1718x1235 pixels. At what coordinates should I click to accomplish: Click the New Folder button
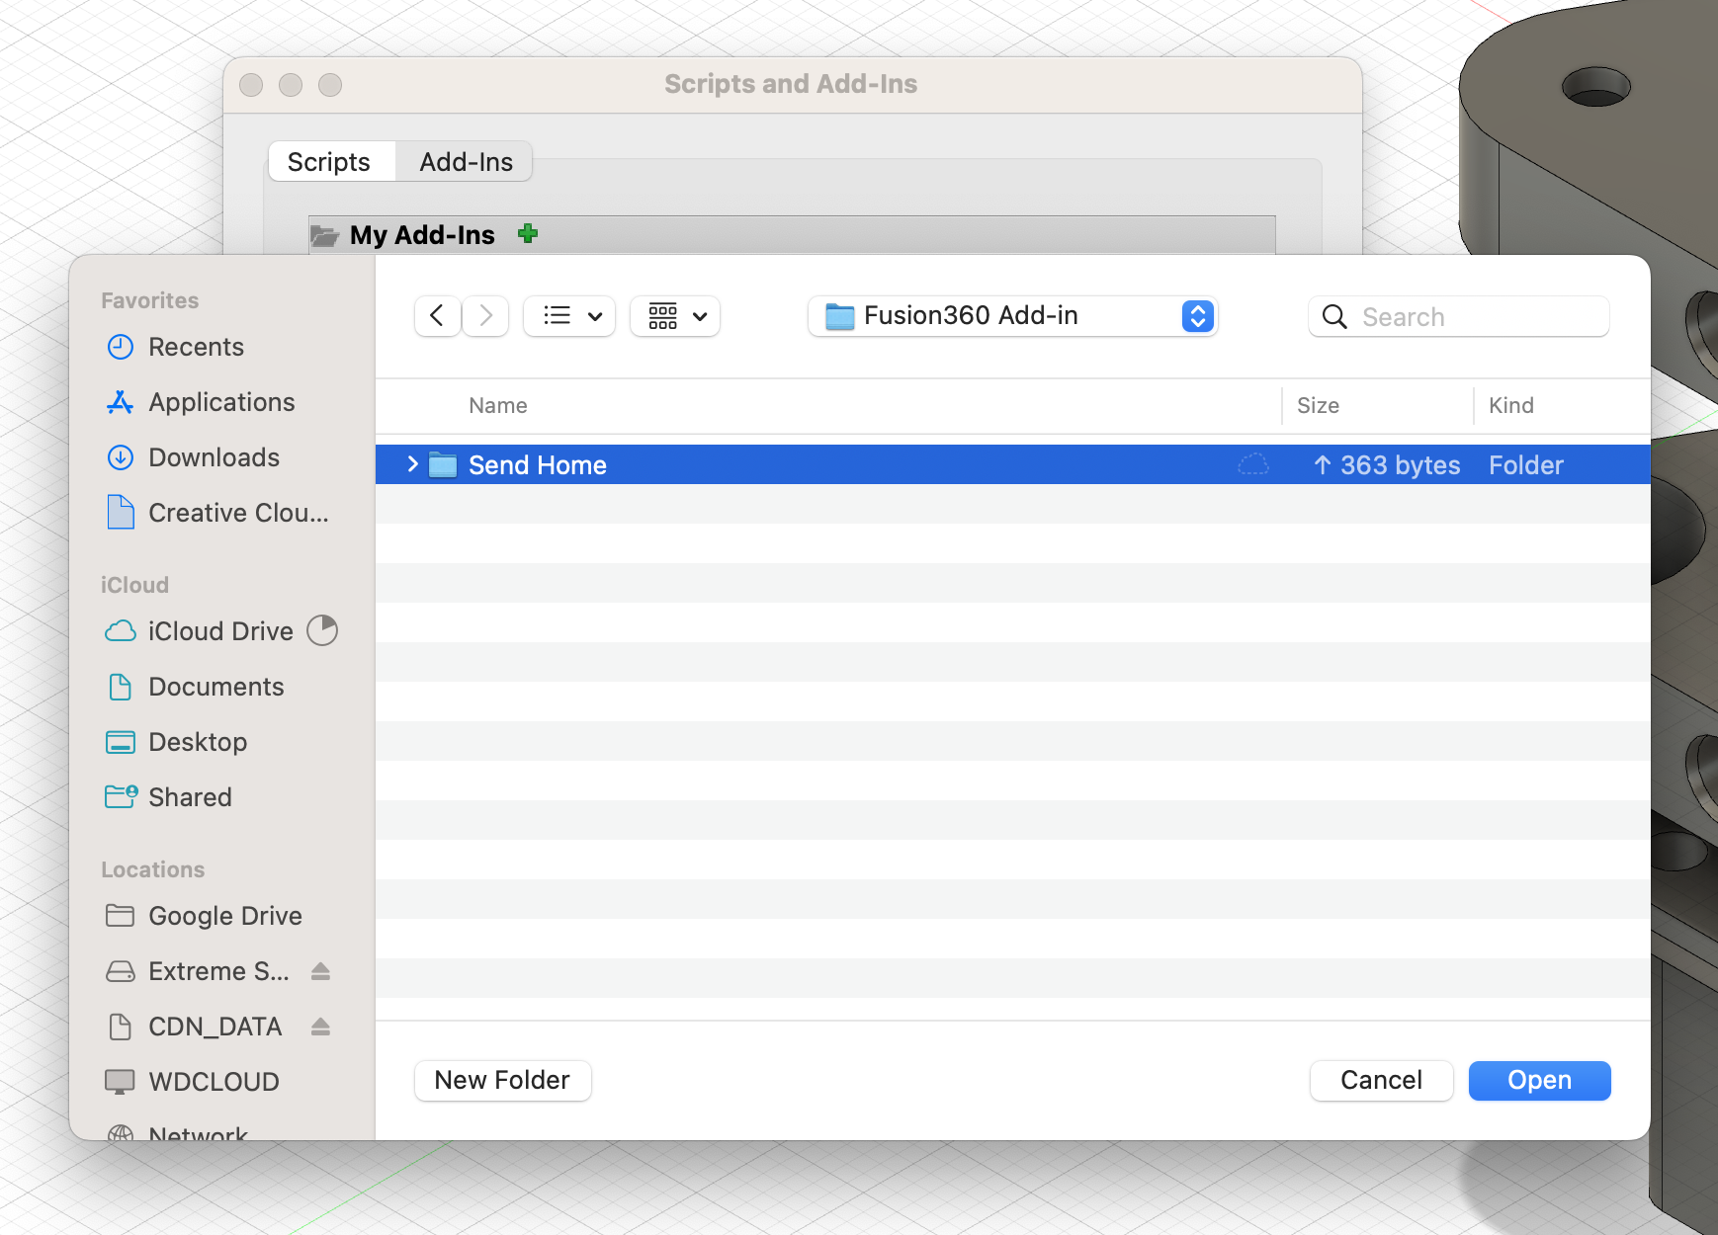point(503,1081)
